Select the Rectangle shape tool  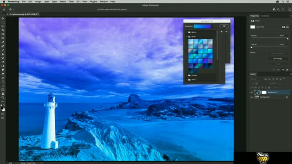pos(3,90)
